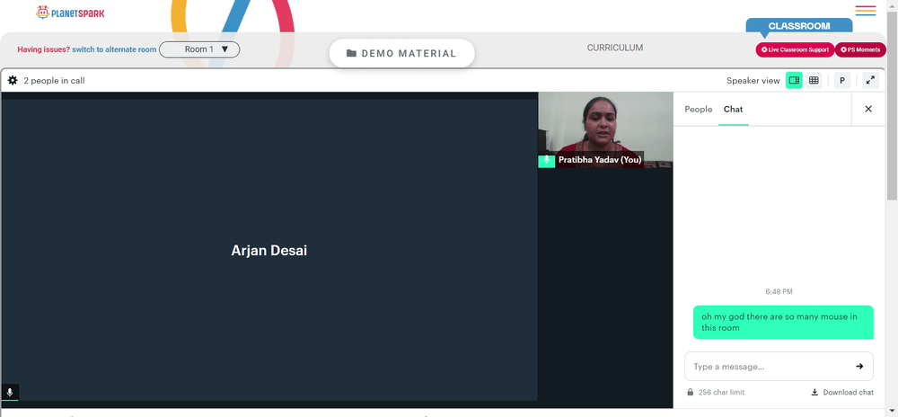Switch to grid view layout icon
The image size is (898, 417).
(x=814, y=80)
